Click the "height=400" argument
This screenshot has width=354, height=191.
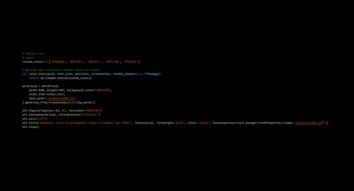pyautogui.click(x=55, y=90)
